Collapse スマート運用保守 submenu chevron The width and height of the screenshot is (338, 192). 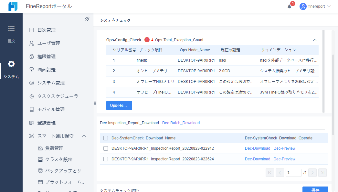coord(84,136)
